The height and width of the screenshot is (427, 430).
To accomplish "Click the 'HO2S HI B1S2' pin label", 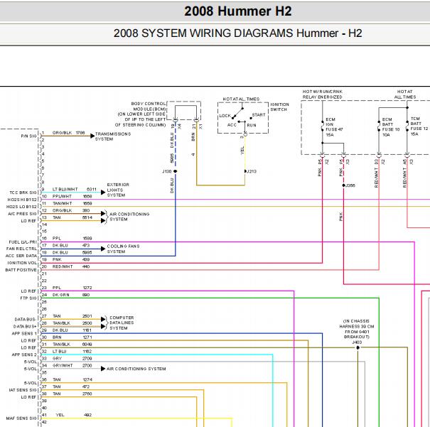I will (22, 200).
